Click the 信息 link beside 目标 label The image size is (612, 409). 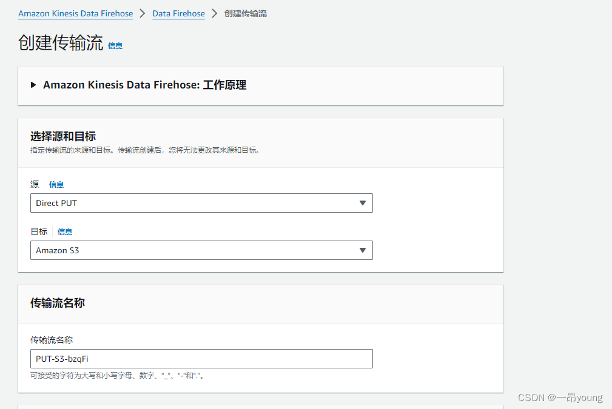(x=65, y=231)
